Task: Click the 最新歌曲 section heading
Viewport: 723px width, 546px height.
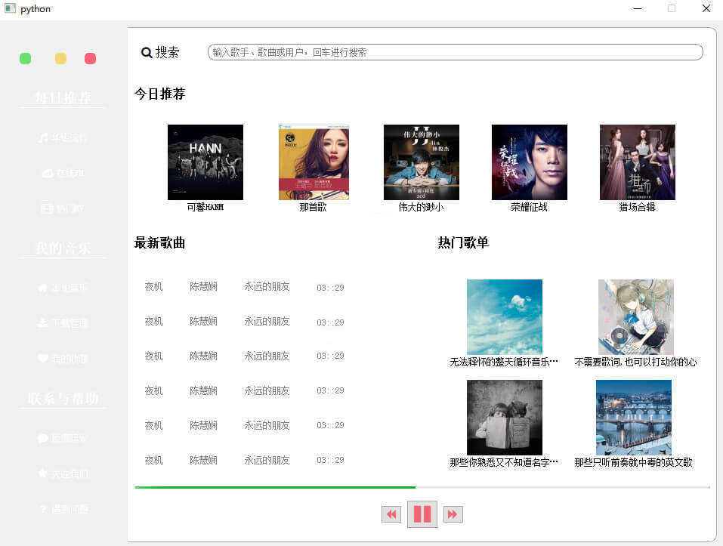Action: click(159, 243)
